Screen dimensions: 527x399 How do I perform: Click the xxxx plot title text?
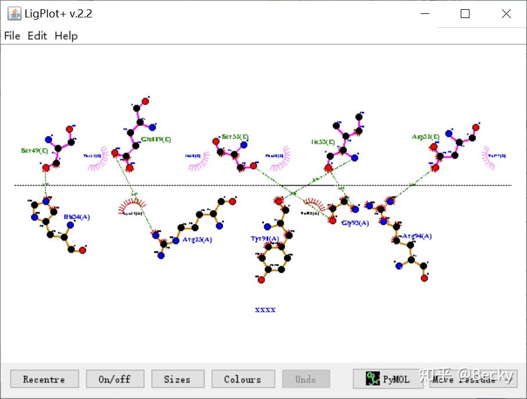coord(265,310)
